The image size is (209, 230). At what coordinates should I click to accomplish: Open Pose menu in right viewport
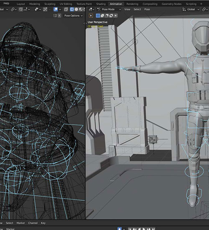pyautogui.click(x=147, y=9)
